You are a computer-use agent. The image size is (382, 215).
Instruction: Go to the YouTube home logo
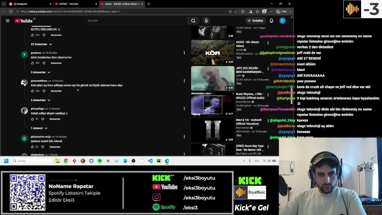pyautogui.click(x=24, y=21)
